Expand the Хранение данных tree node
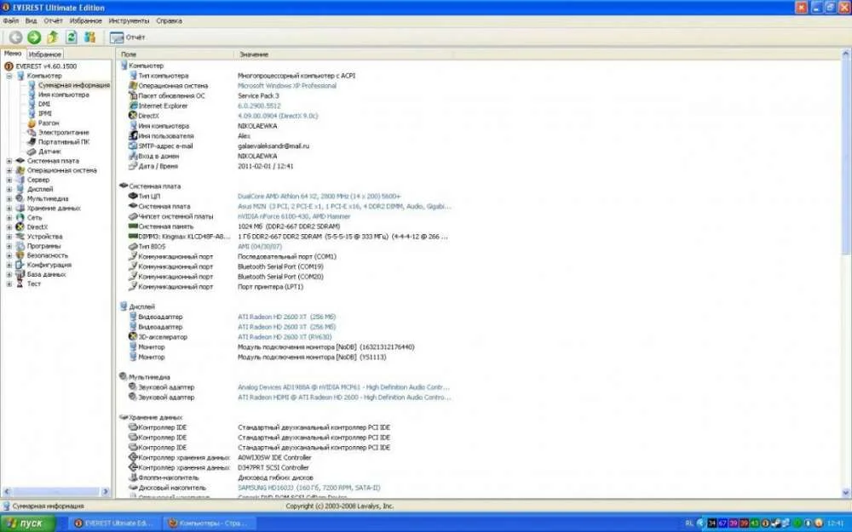 [x=9, y=209]
